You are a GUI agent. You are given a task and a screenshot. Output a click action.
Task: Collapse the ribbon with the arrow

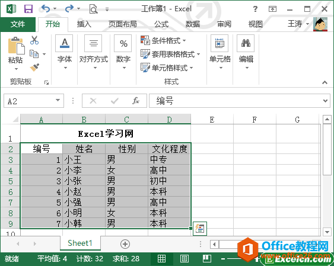click(325, 82)
